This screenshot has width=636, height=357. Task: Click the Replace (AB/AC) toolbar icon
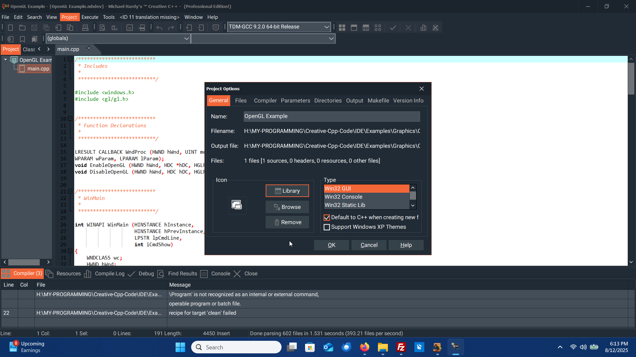click(114, 28)
